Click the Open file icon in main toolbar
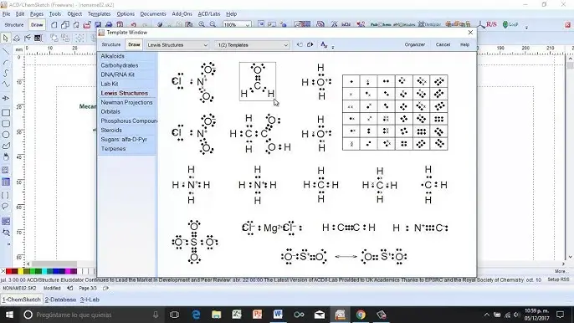This screenshot has height=323, width=574. click(x=87, y=24)
